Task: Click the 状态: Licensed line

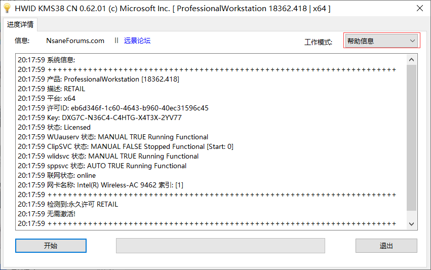Action: pyautogui.click(x=54, y=127)
